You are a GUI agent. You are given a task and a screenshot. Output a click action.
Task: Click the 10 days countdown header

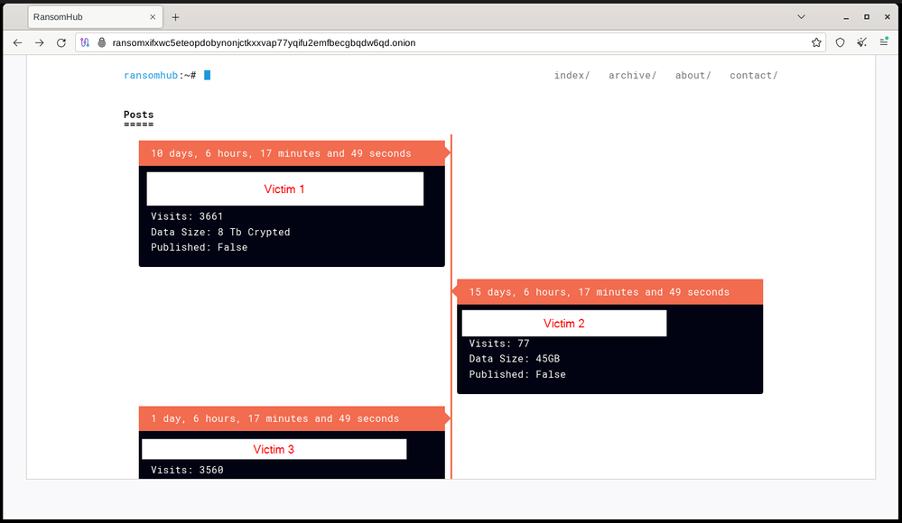coord(292,153)
